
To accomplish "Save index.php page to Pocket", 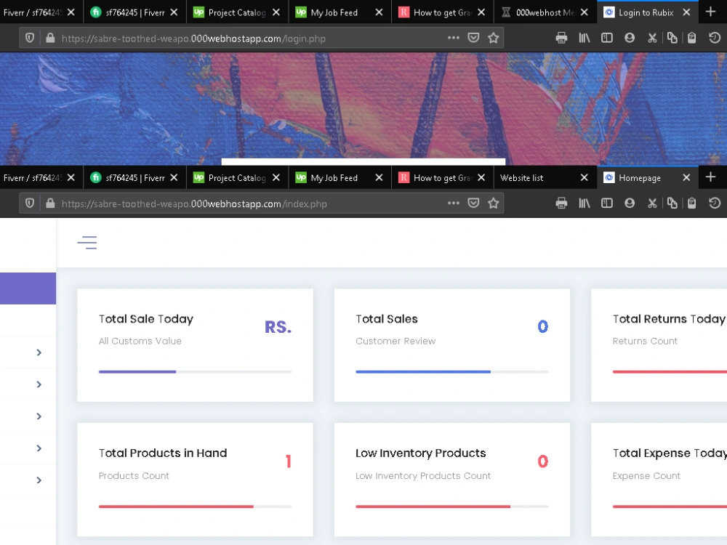I will [x=473, y=203].
